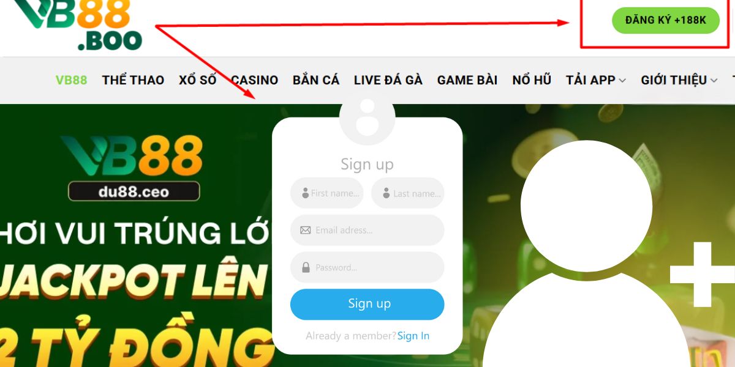The image size is (735, 367).
Task: Click the ĐĂNG KÝ +188K button
Action: pos(666,20)
